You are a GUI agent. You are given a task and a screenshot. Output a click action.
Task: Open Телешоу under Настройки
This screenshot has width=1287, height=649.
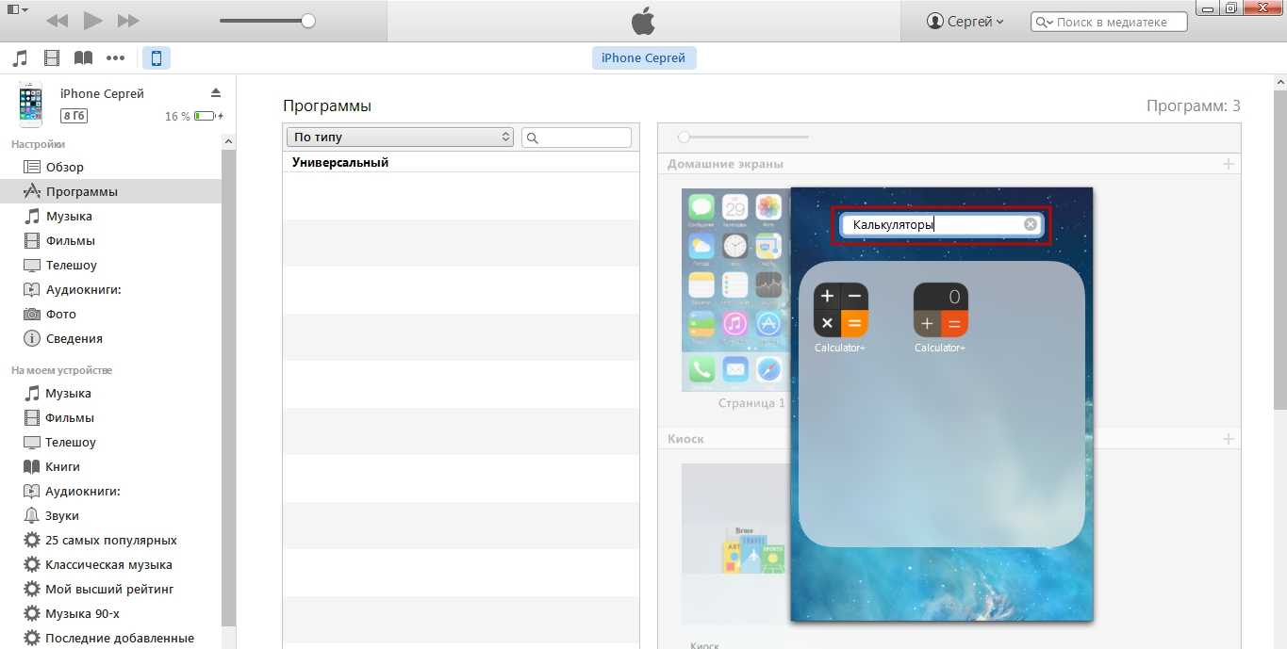[110, 265]
